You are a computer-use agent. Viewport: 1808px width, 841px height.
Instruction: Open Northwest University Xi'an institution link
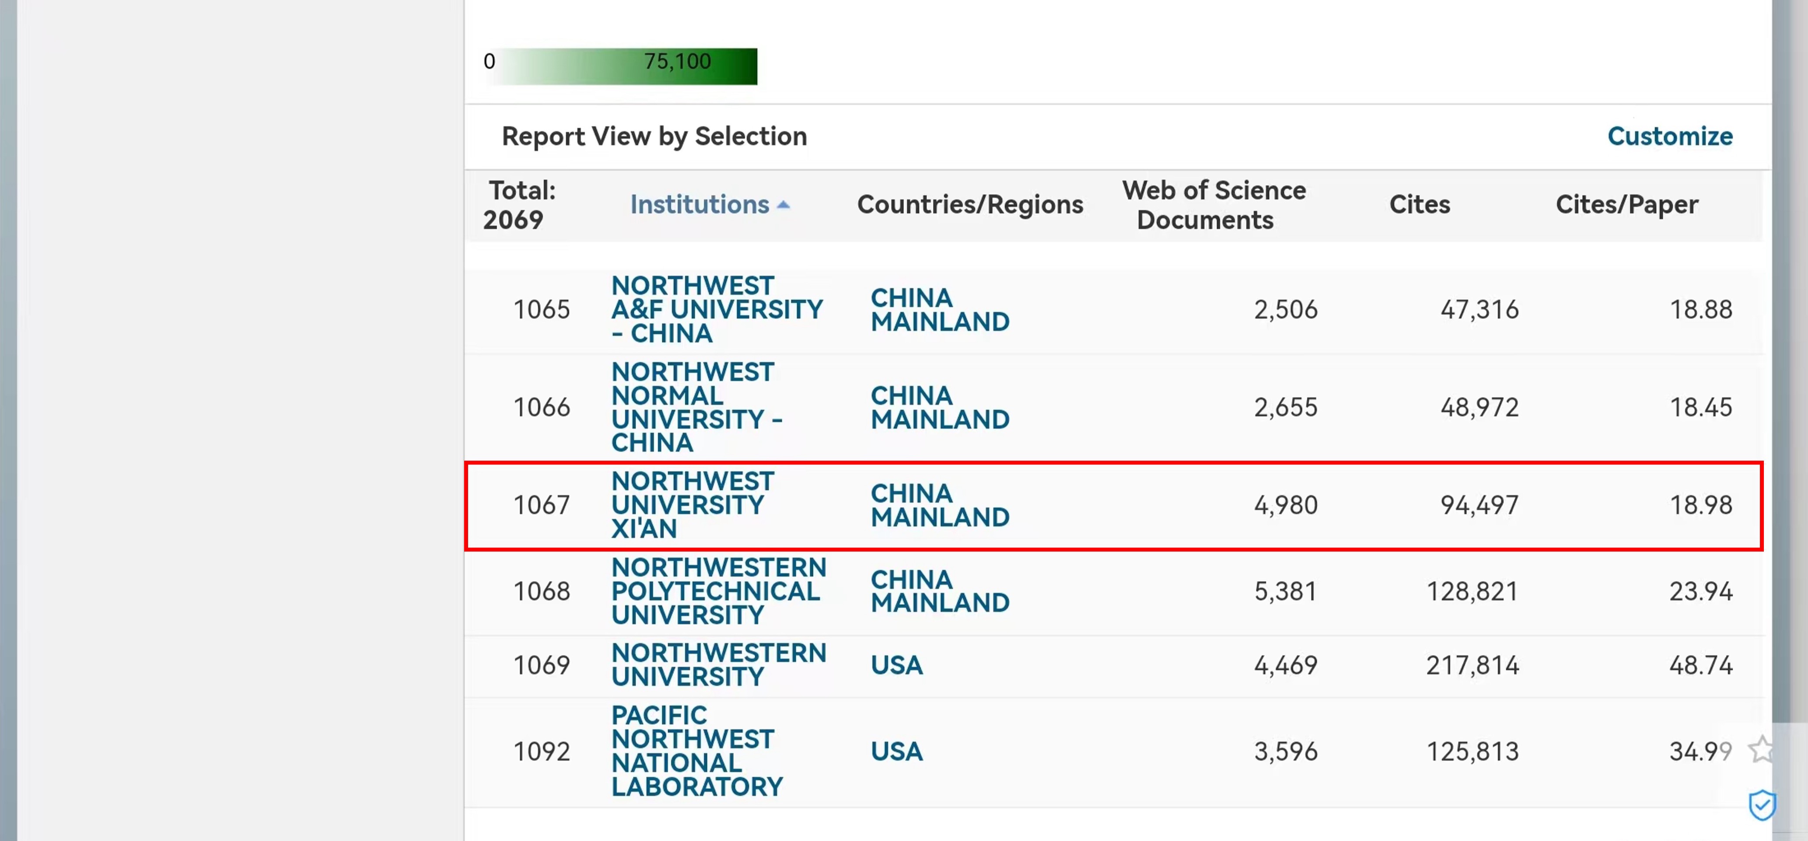[692, 505]
